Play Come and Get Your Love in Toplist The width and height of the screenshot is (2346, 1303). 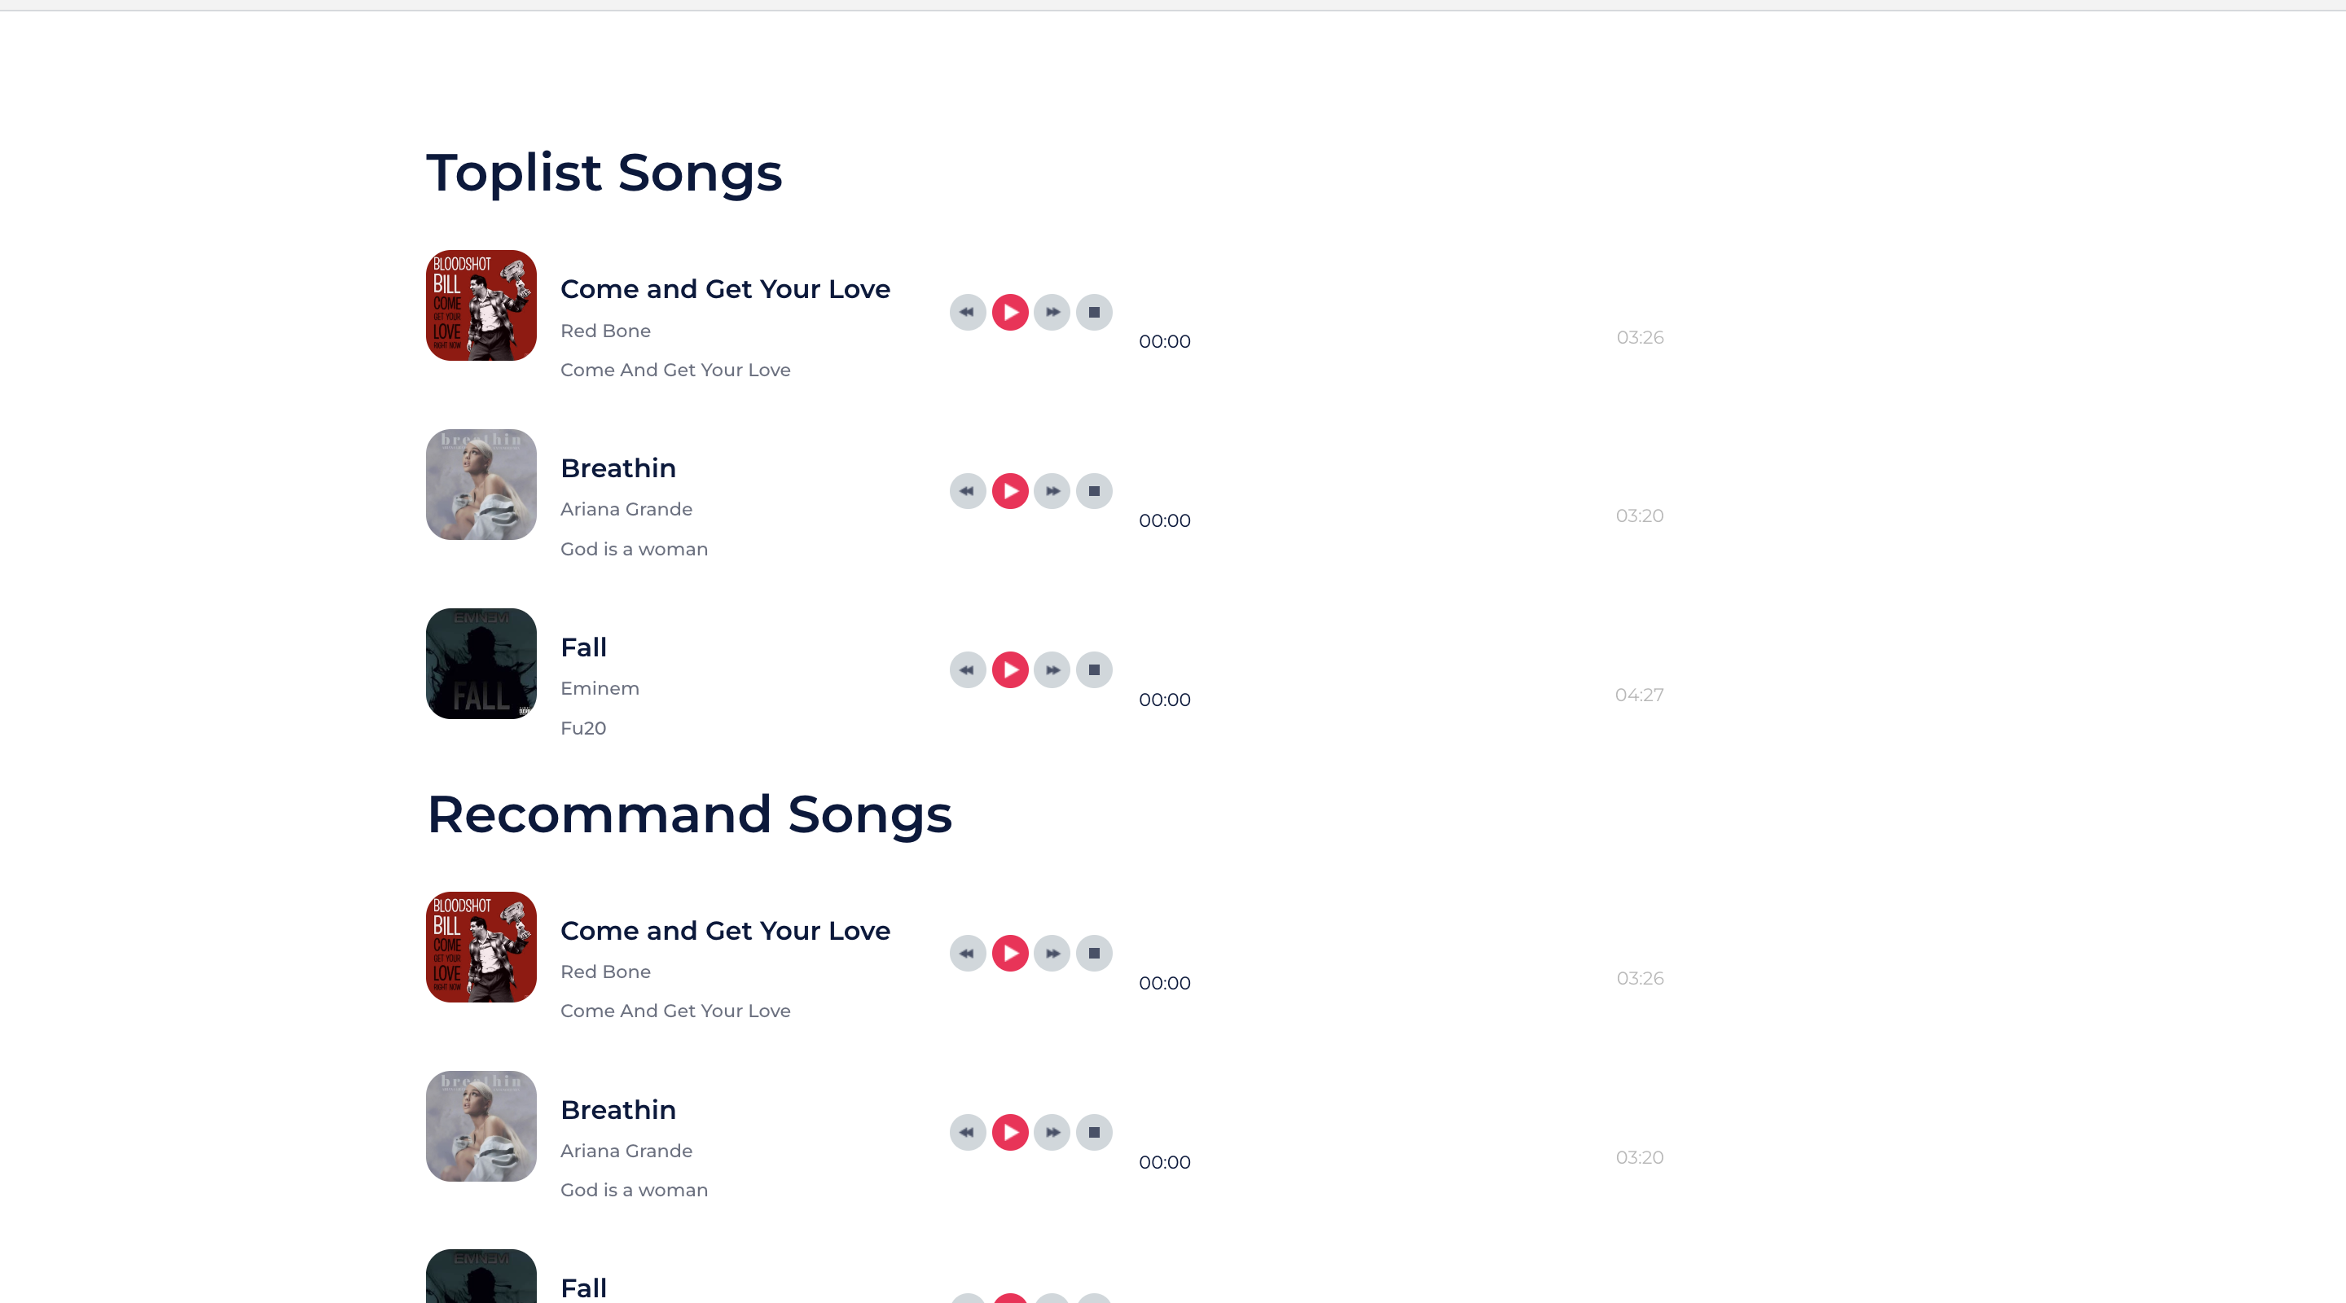[1010, 313]
